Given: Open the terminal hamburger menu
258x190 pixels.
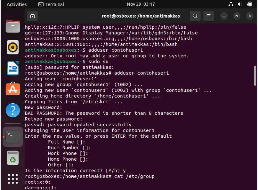Looking at the screenshot, I should click(x=208, y=16).
